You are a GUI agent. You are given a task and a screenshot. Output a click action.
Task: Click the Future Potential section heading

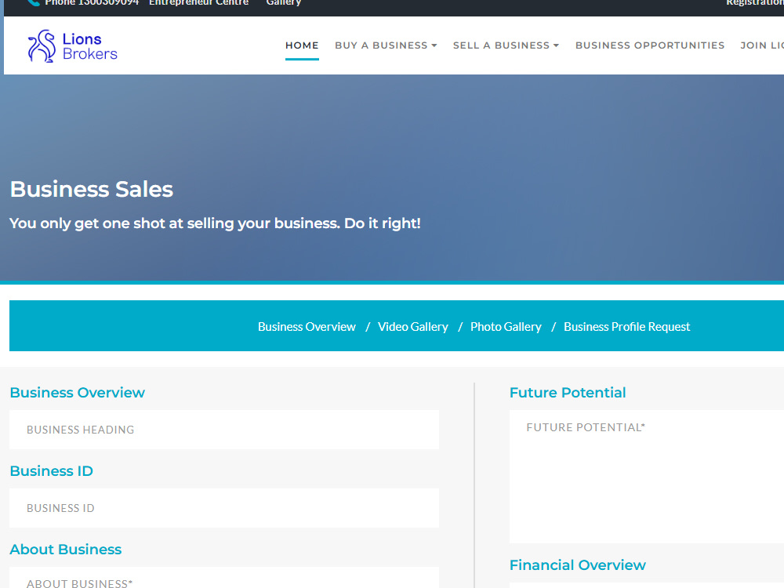[x=568, y=393]
